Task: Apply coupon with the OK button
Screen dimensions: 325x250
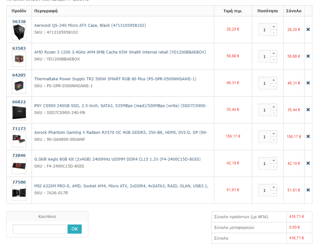Action: tap(74, 229)
